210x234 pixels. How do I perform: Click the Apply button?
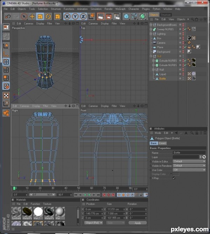click(x=138, y=223)
